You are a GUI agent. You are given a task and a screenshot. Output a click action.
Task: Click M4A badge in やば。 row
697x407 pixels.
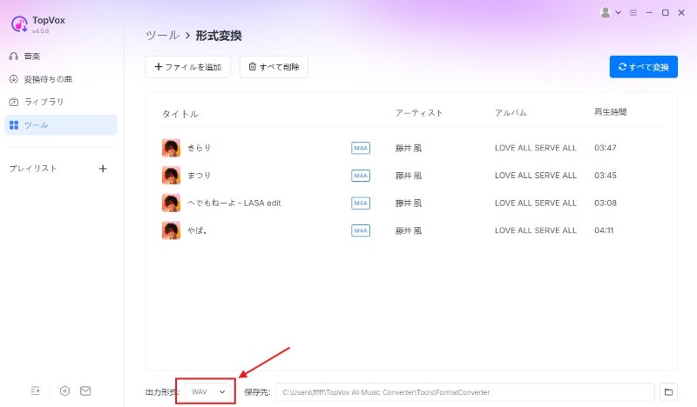[x=361, y=230]
